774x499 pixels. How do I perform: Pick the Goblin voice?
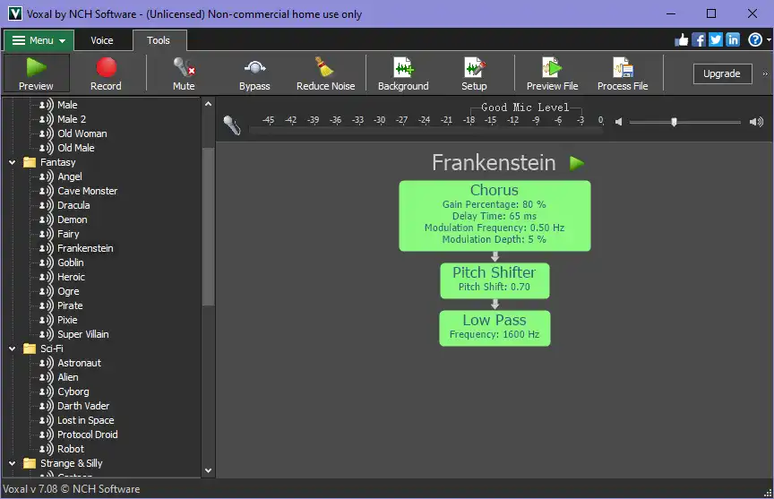click(71, 262)
